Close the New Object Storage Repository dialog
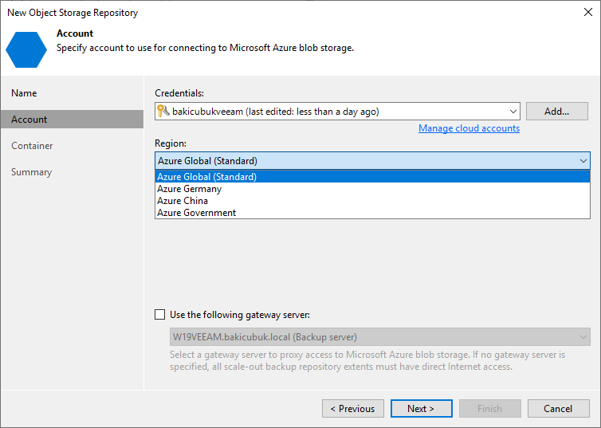Viewport: 601px width, 428px height. tap(588, 12)
